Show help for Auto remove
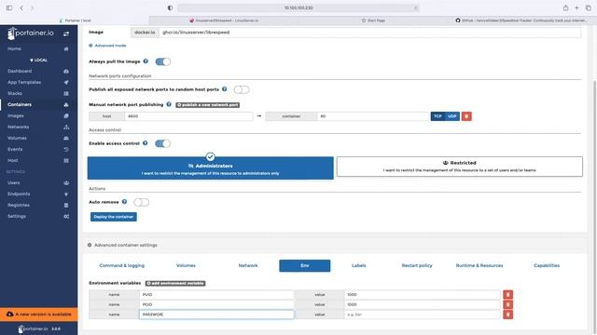Viewport: 597px width, 335px height. (124, 202)
